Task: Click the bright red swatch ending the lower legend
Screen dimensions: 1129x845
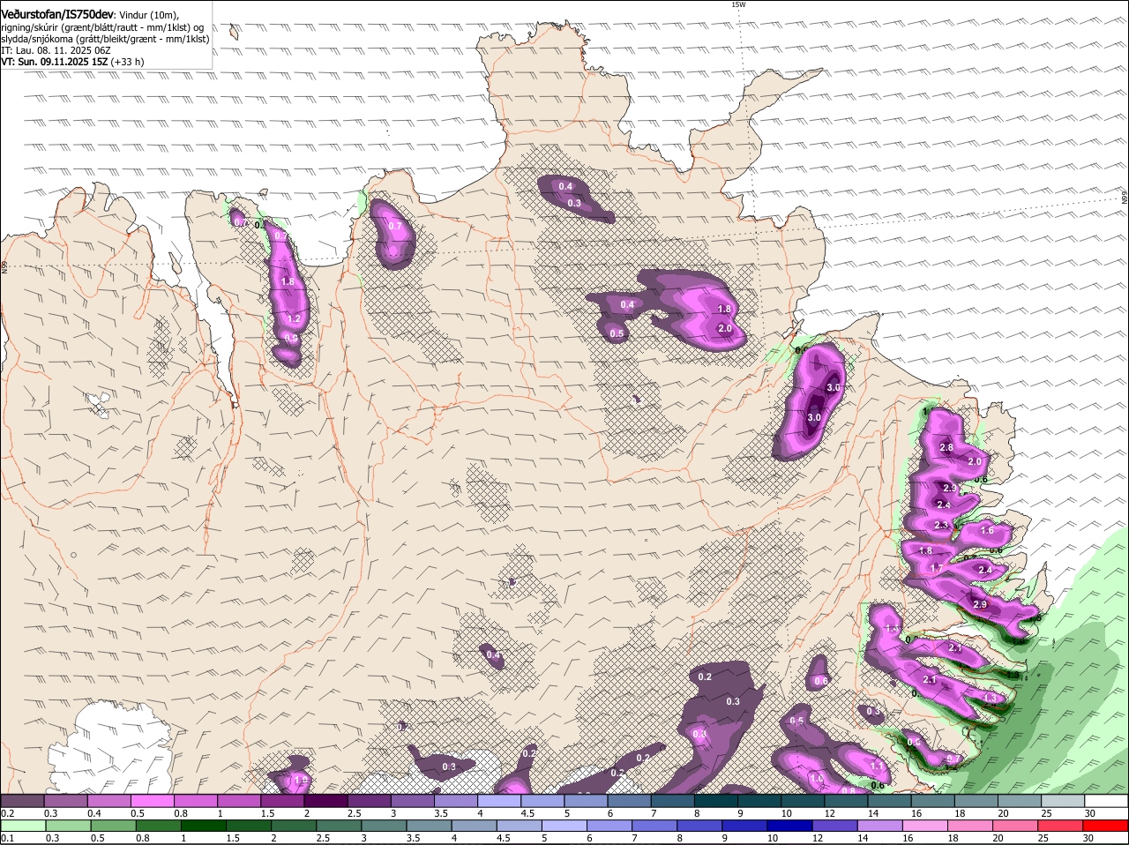Action: click(1106, 826)
